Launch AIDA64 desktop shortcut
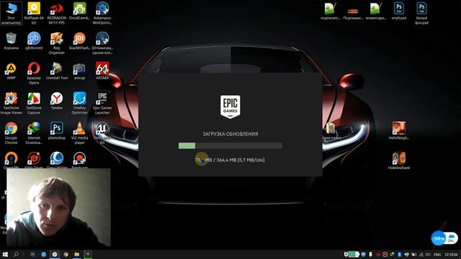Image resolution: width=461 pixels, height=259 pixels. click(102, 71)
